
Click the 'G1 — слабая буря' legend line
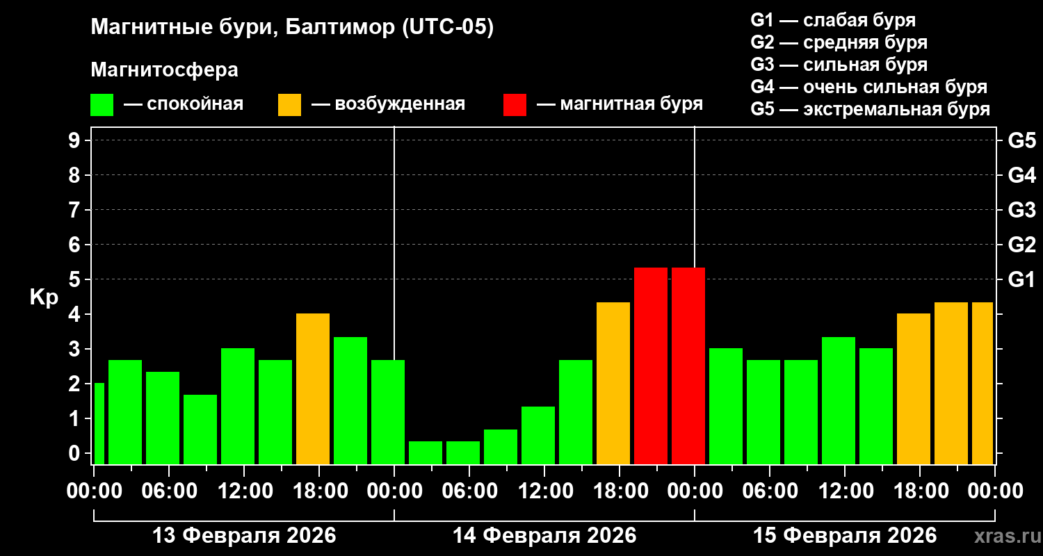point(833,20)
